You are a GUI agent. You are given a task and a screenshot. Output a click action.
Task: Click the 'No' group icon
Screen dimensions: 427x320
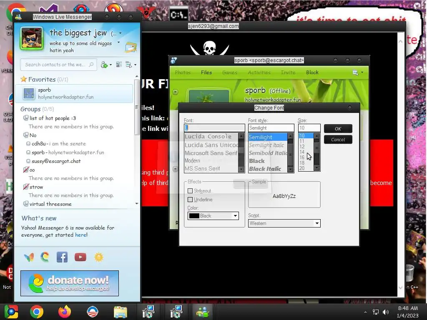click(25, 135)
